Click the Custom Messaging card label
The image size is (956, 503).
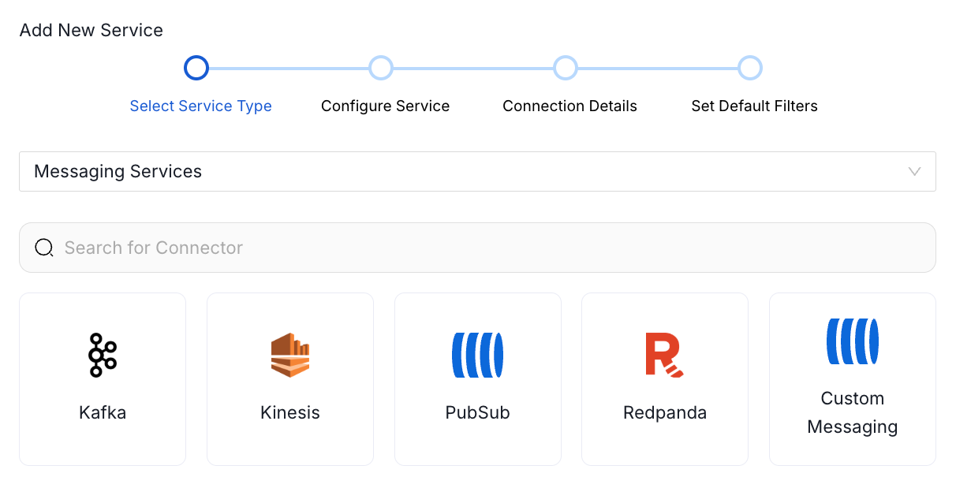(x=853, y=412)
